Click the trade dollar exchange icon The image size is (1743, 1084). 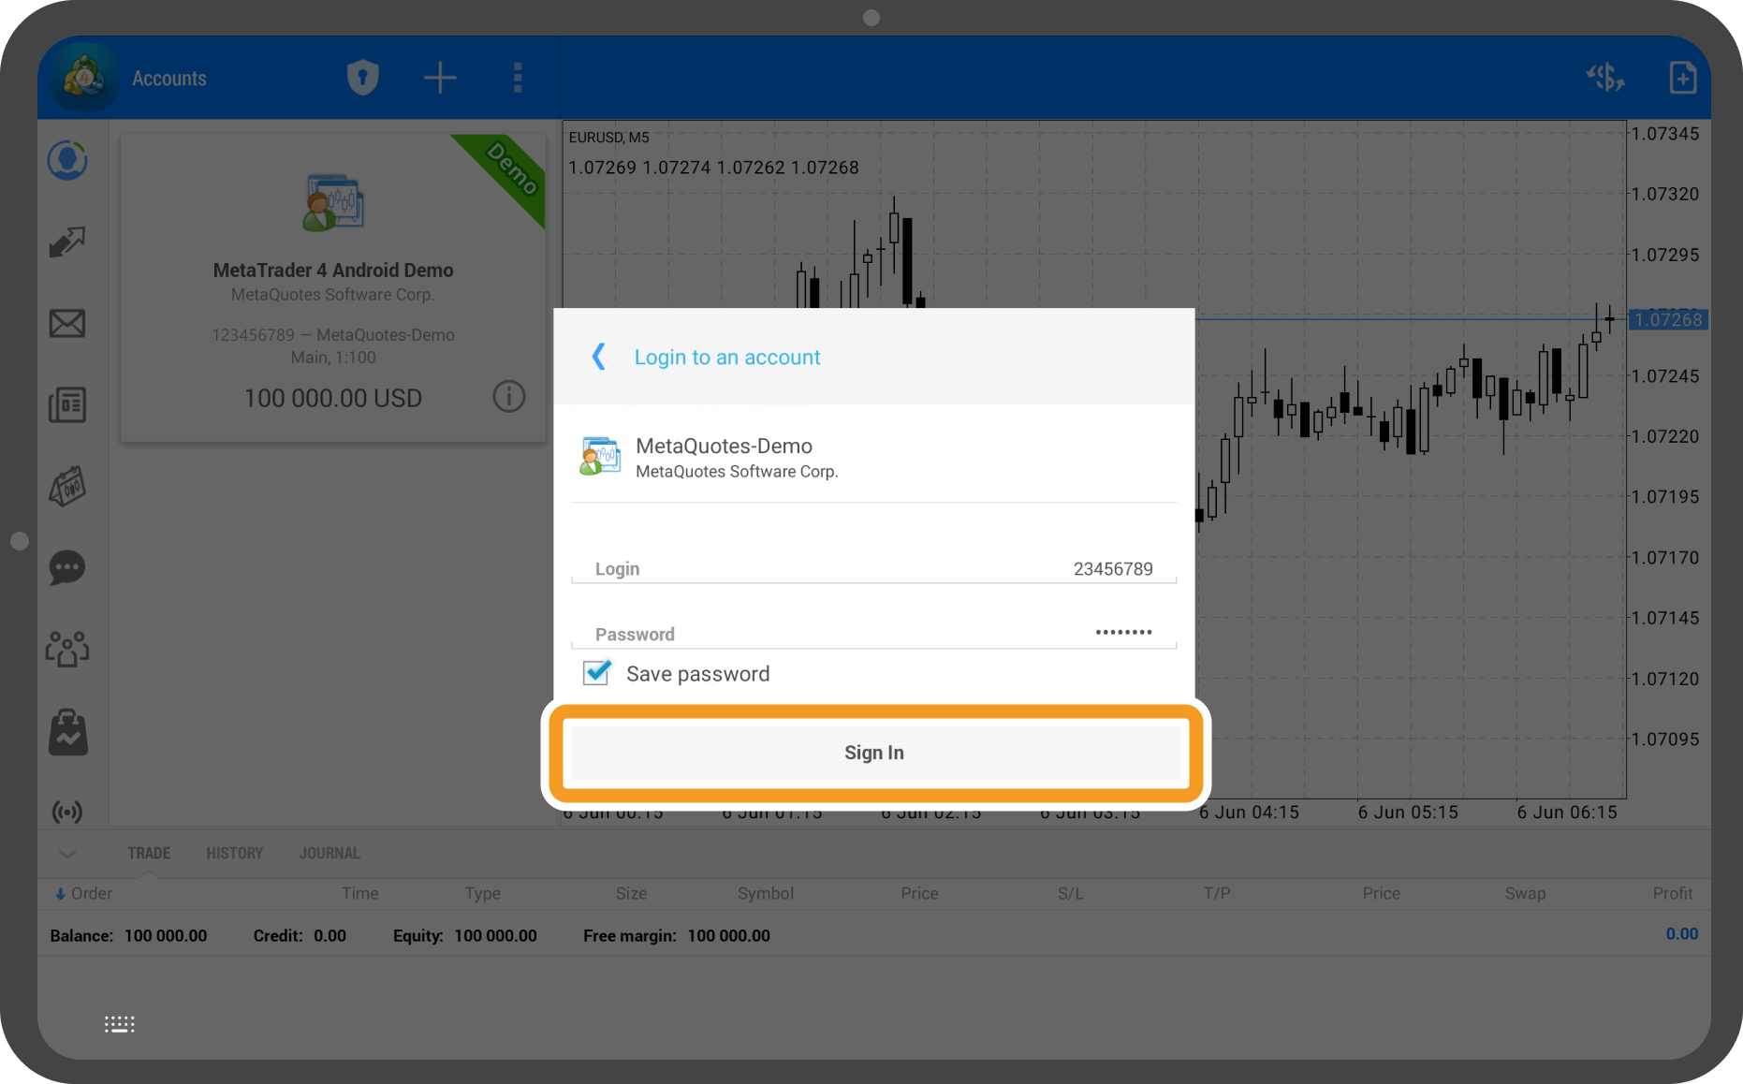pos(1605,78)
